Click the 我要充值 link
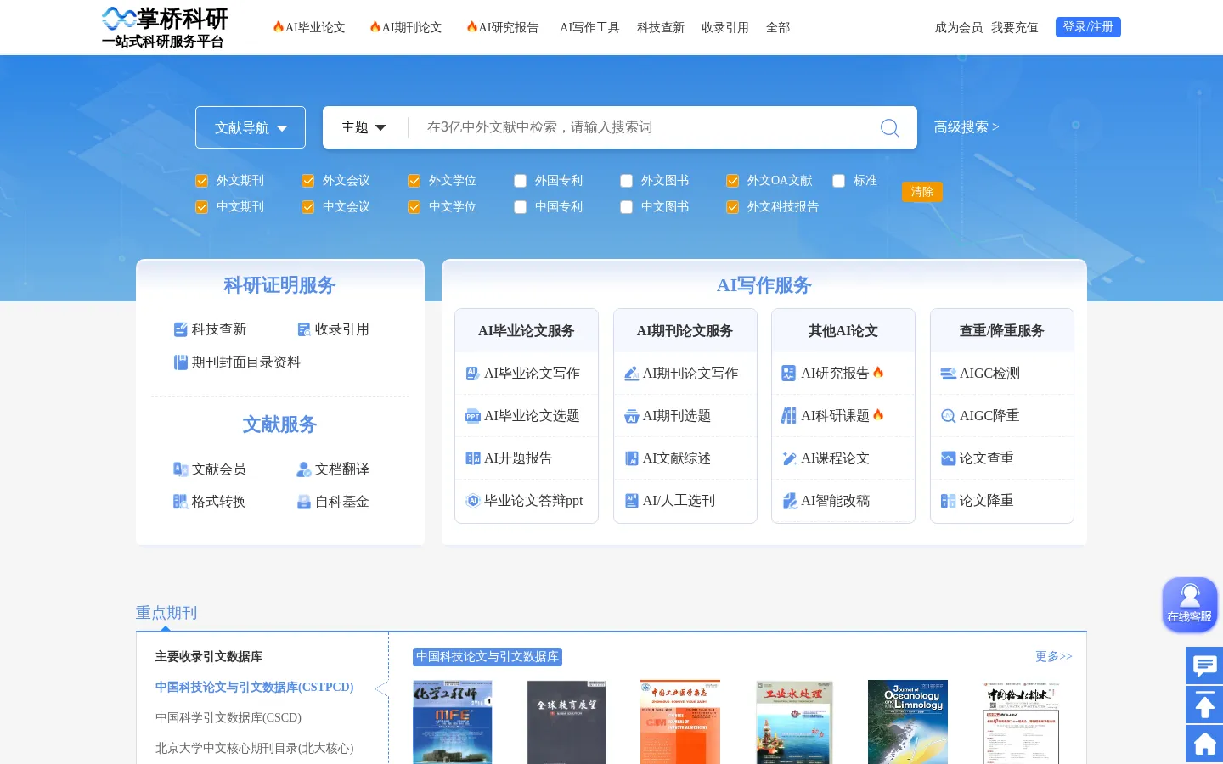The image size is (1223, 764). click(1015, 27)
